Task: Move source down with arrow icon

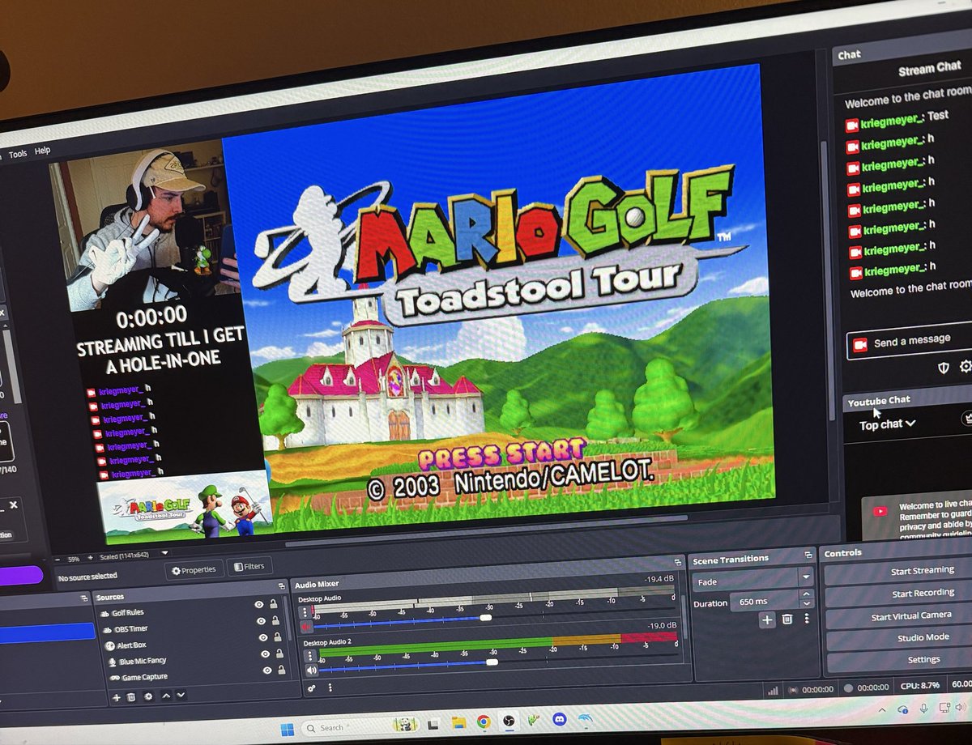Action: pos(181,695)
